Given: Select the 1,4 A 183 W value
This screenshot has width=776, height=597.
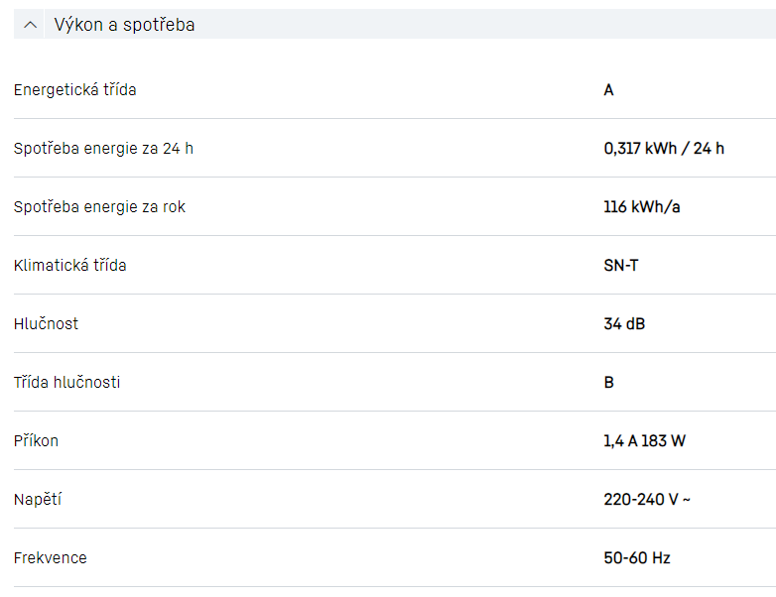Looking at the screenshot, I should point(644,441).
